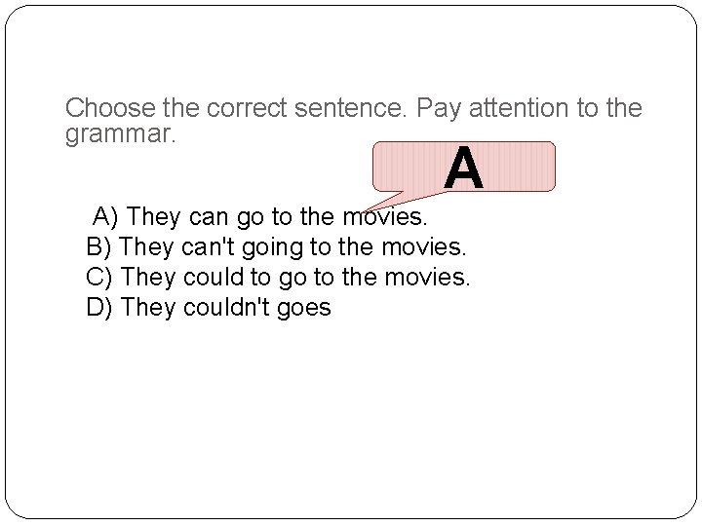Click the "D)" option label
The width and height of the screenshot is (702, 526).
tap(100, 308)
